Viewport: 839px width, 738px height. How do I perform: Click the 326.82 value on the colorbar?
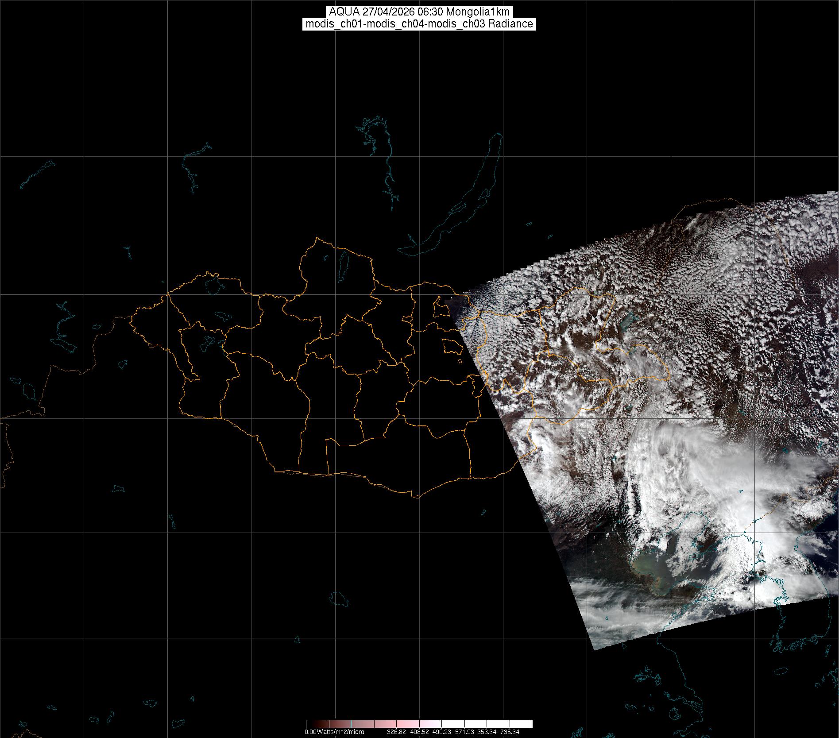click(396, 732)
